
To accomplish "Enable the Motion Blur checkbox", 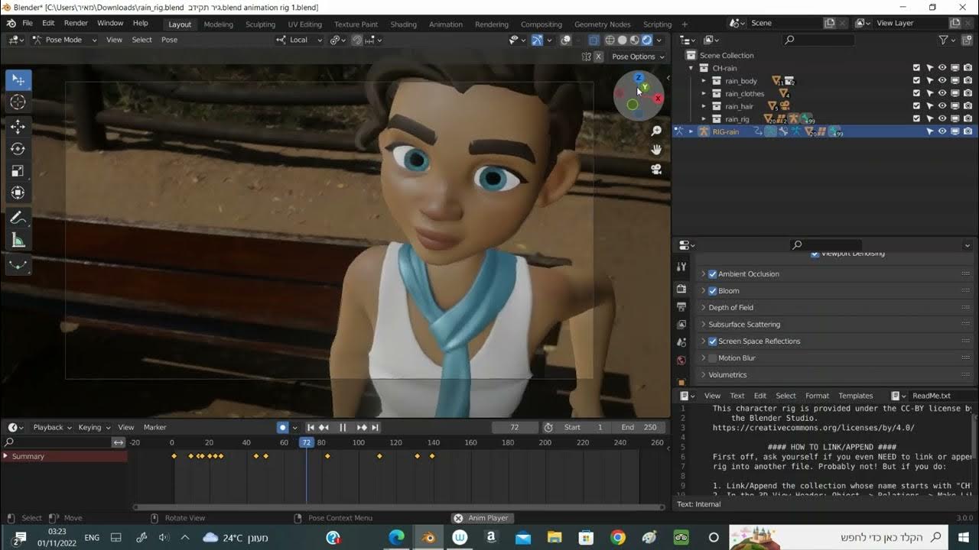I will point(713,358).
